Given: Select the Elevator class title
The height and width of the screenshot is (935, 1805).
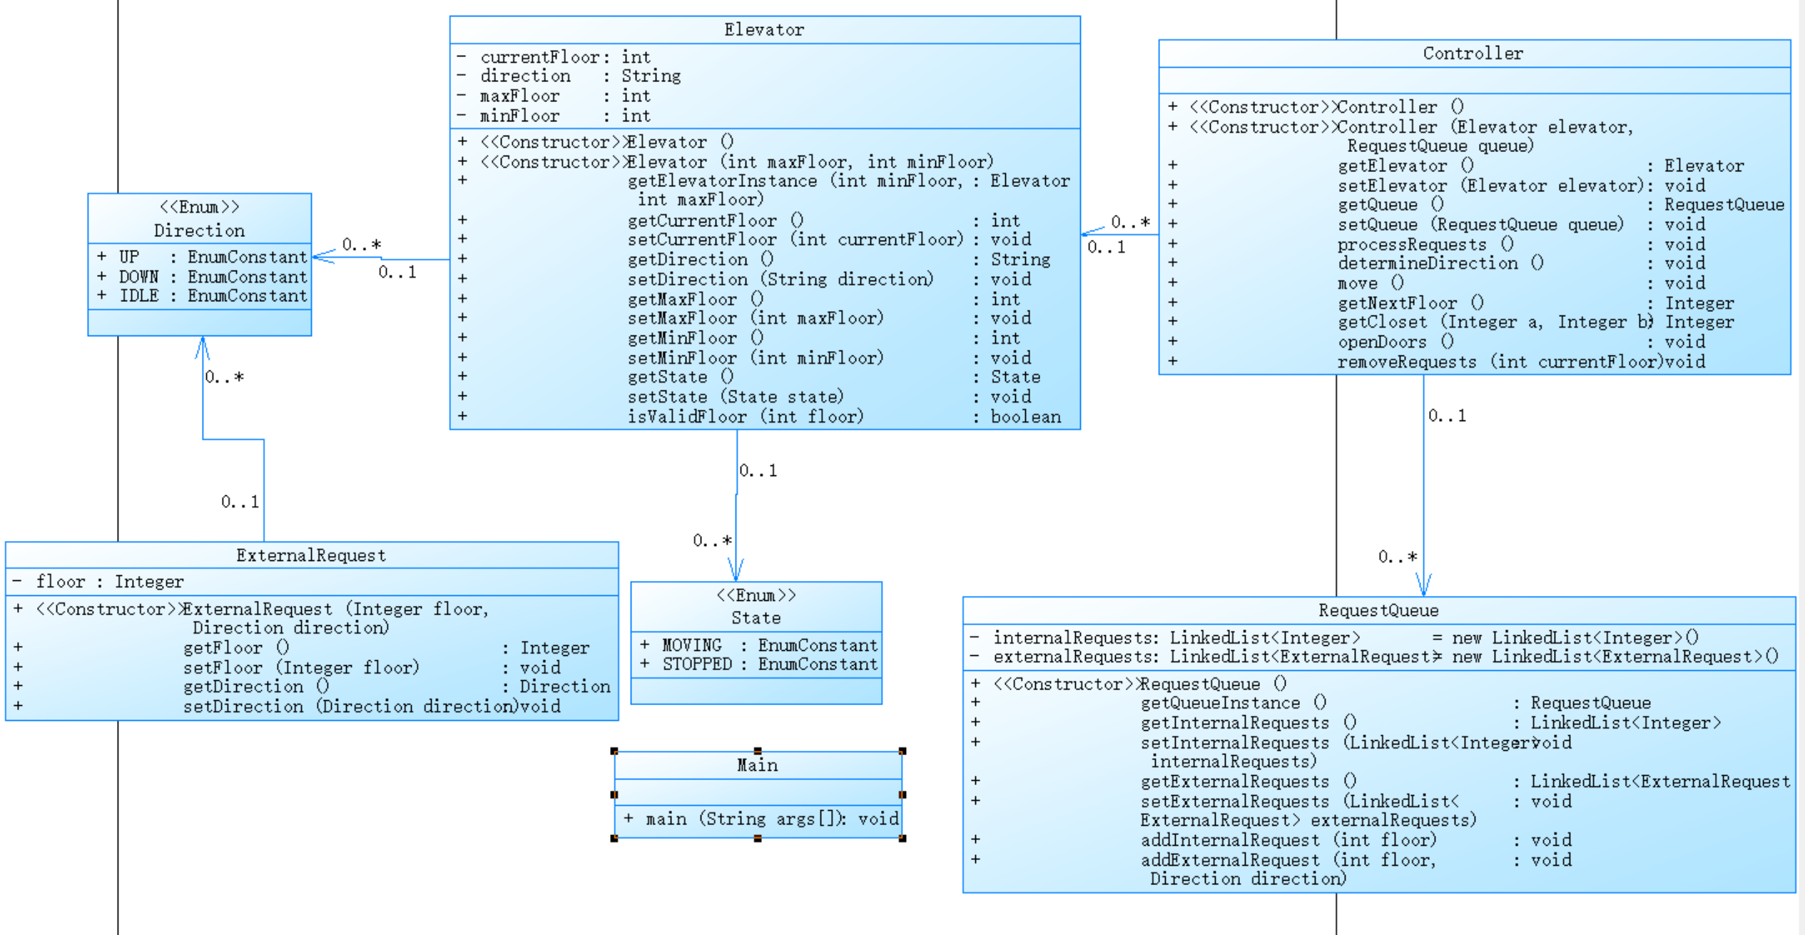Looking at the screenshot, I should [763, 30].
